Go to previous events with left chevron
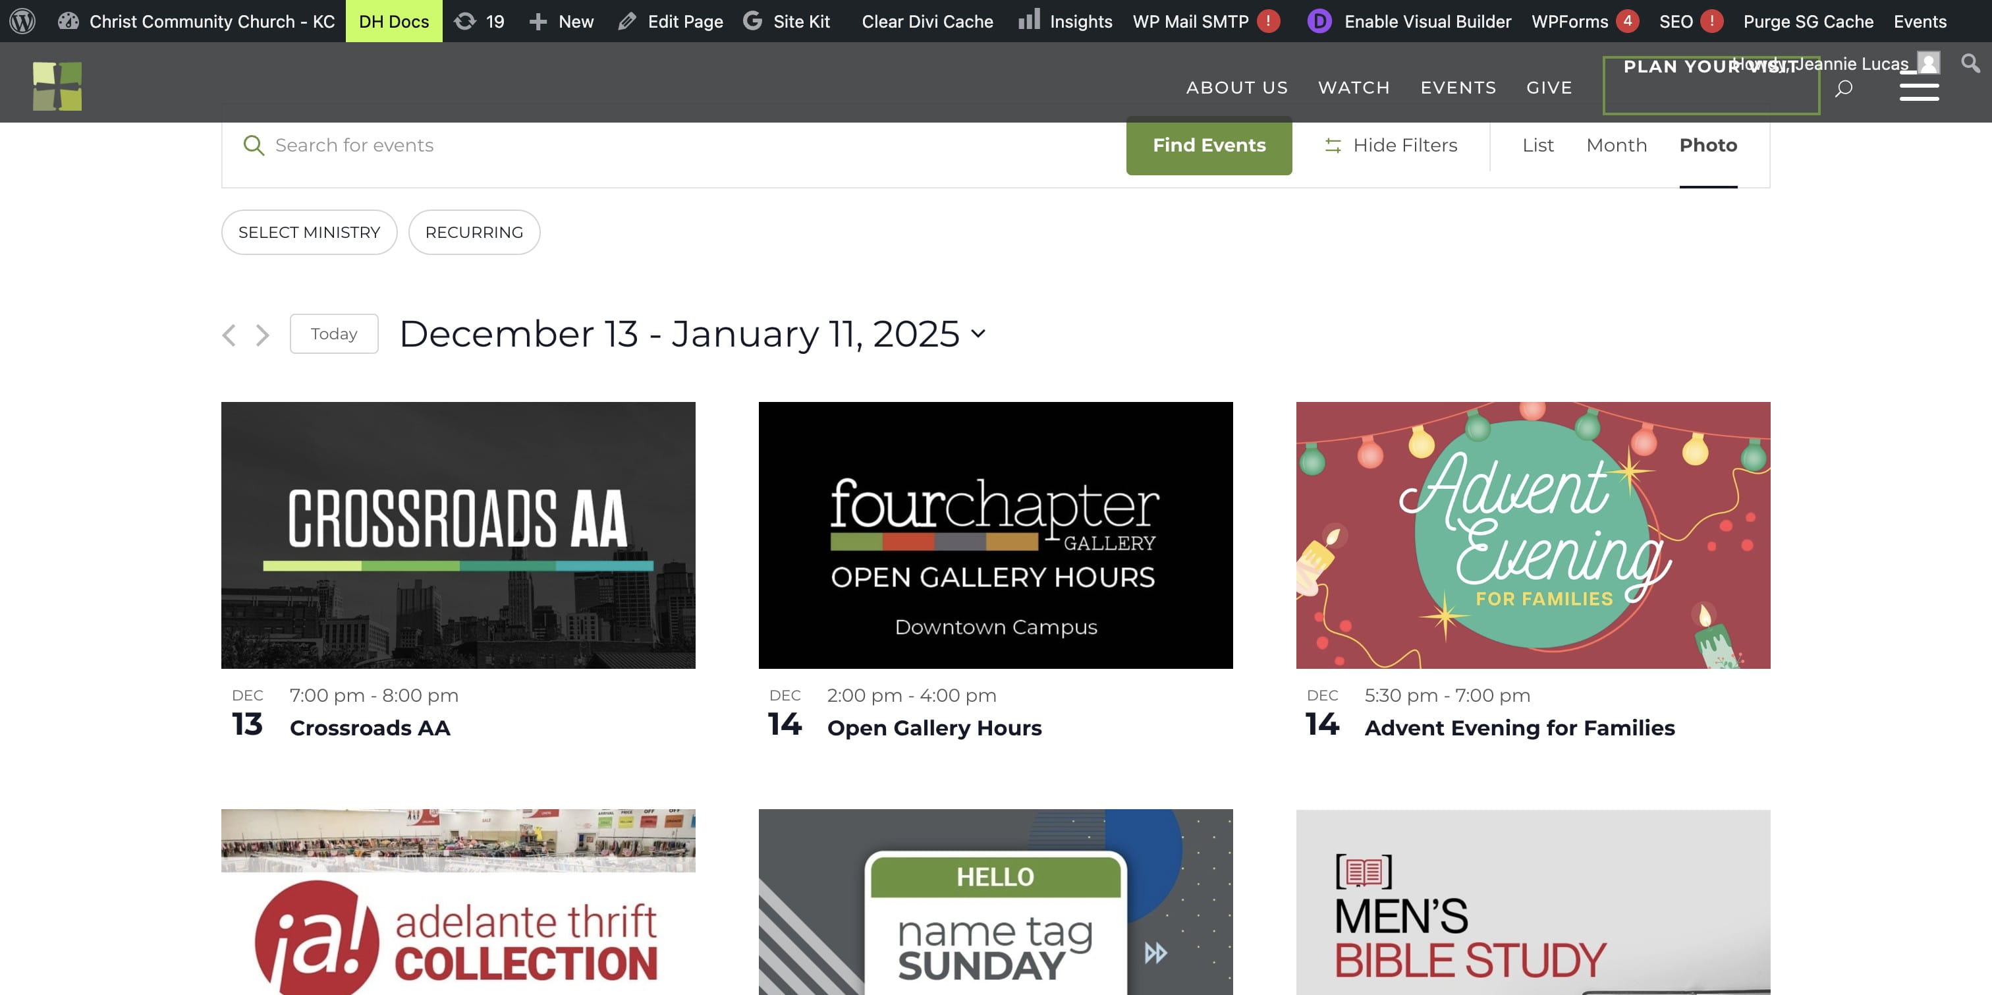 click(x=229, y=334)
